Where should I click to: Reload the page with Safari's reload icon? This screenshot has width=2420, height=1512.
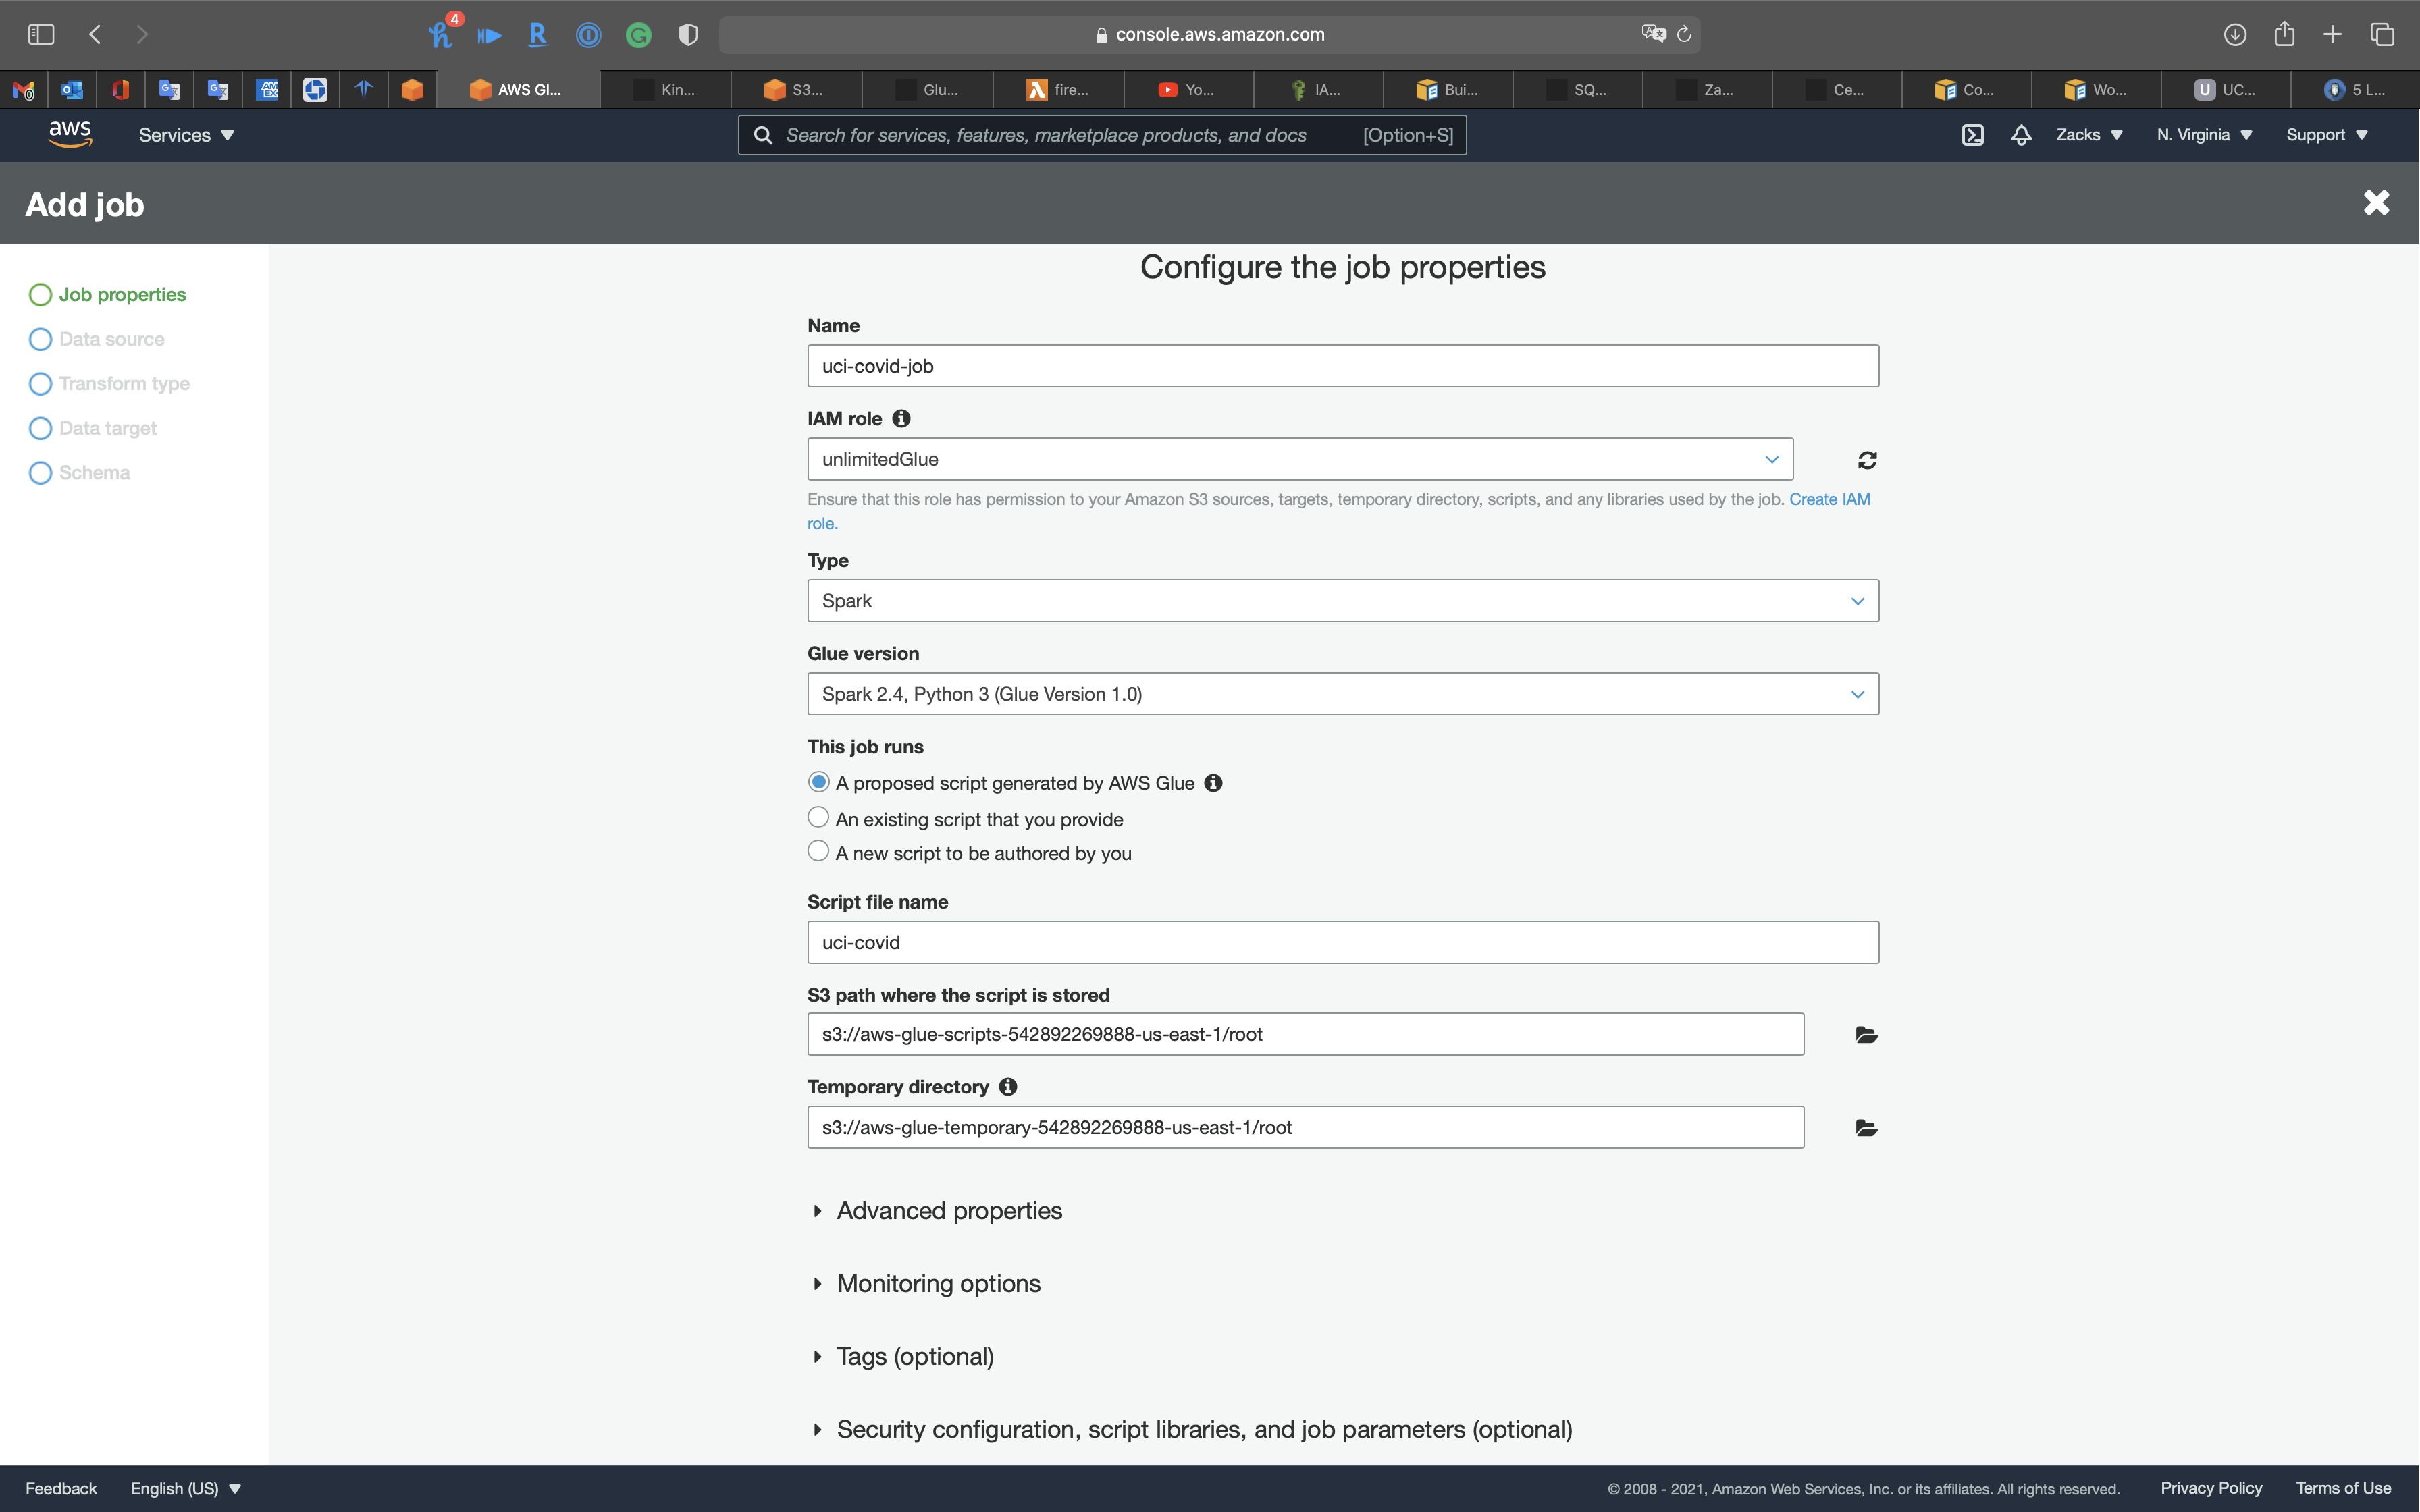click(1684, 35)
